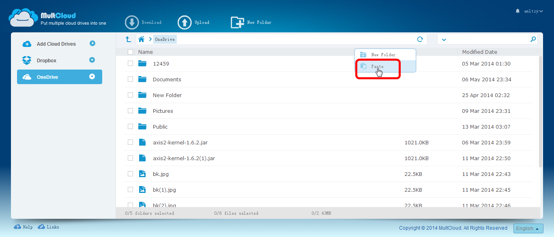The image size is (554, 237).
Task: Click inside the search input field
Action: [487, 39]
